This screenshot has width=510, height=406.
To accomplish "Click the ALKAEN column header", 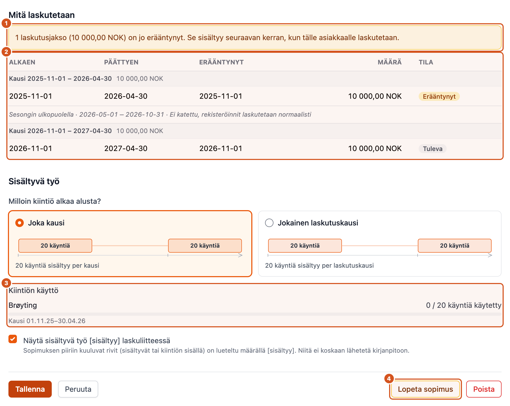I will pyautogui.click(x=22, y=62).
